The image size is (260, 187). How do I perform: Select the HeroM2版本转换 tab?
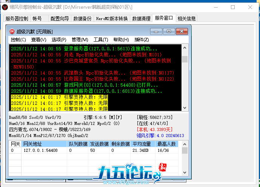coord(112,19)
